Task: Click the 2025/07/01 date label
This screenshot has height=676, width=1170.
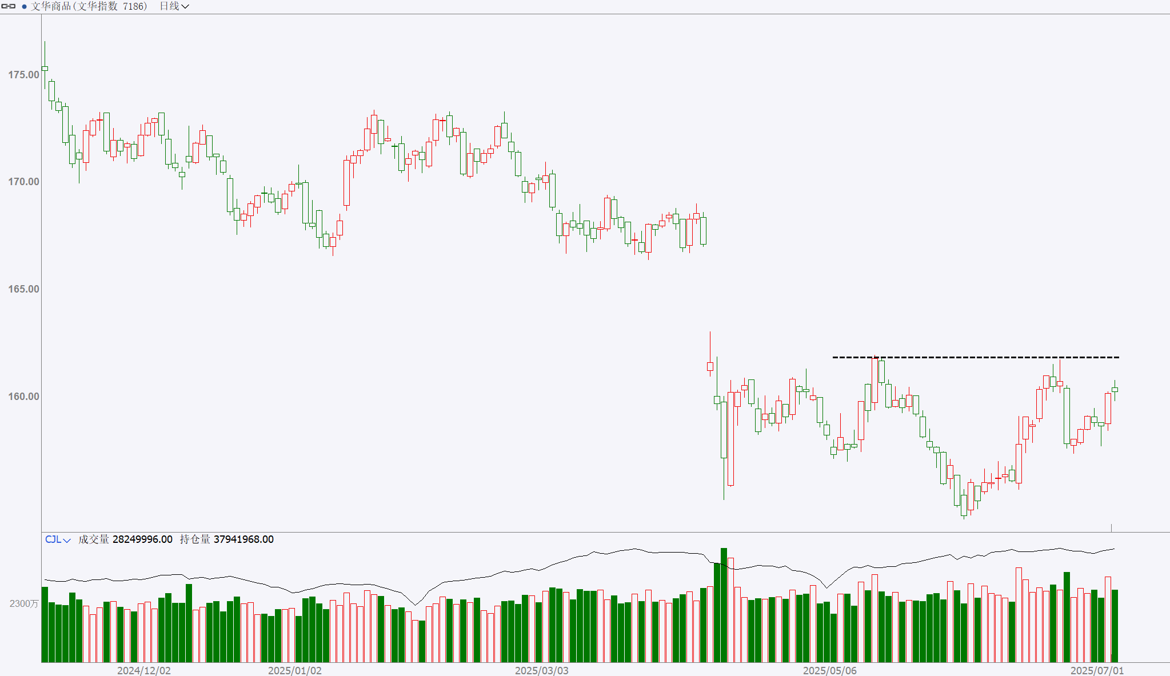Action: tap(1097, 670)
